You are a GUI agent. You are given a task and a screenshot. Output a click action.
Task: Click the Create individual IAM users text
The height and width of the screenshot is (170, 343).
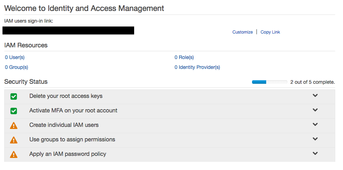coord(64,125)
